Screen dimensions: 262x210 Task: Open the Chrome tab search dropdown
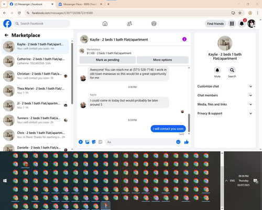pos(4,4)
